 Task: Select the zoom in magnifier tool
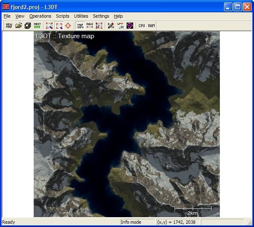(49, 25)
